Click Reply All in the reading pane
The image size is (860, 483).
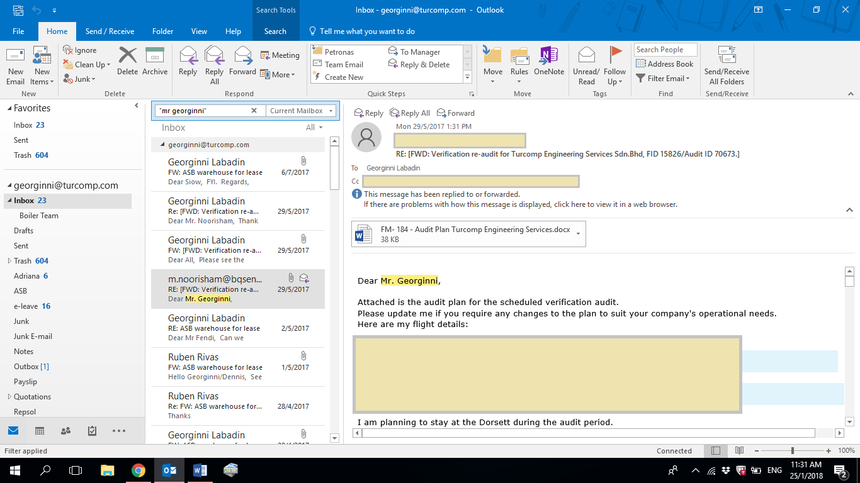[x=410, y=113]
